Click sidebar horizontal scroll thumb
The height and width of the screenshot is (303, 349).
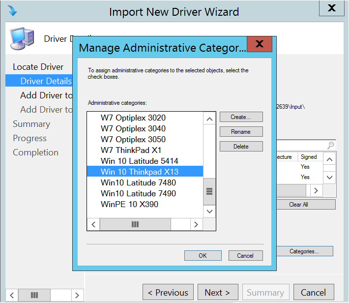click(34, 295)
